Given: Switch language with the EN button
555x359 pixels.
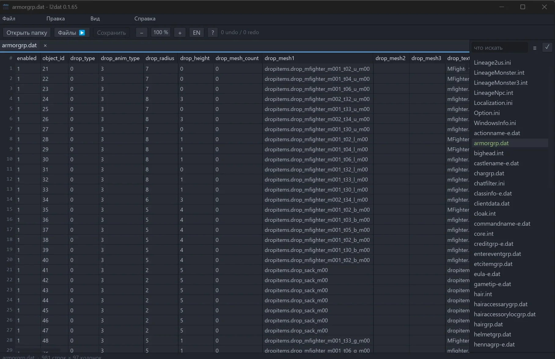Looking at the screenshot, I should point(197,33).
